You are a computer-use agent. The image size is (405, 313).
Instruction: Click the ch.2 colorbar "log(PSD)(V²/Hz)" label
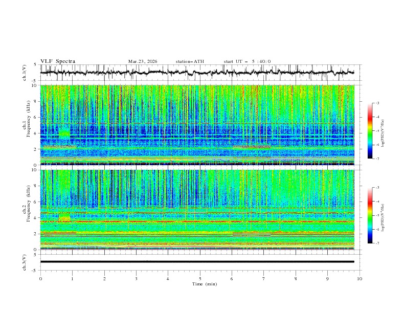pyautogui.click(x=383, y=218)
